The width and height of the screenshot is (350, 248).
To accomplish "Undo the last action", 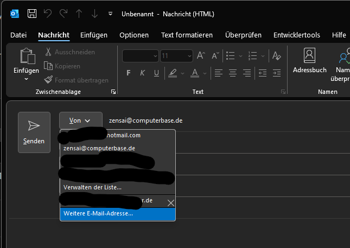I will (x=48, y=14).
